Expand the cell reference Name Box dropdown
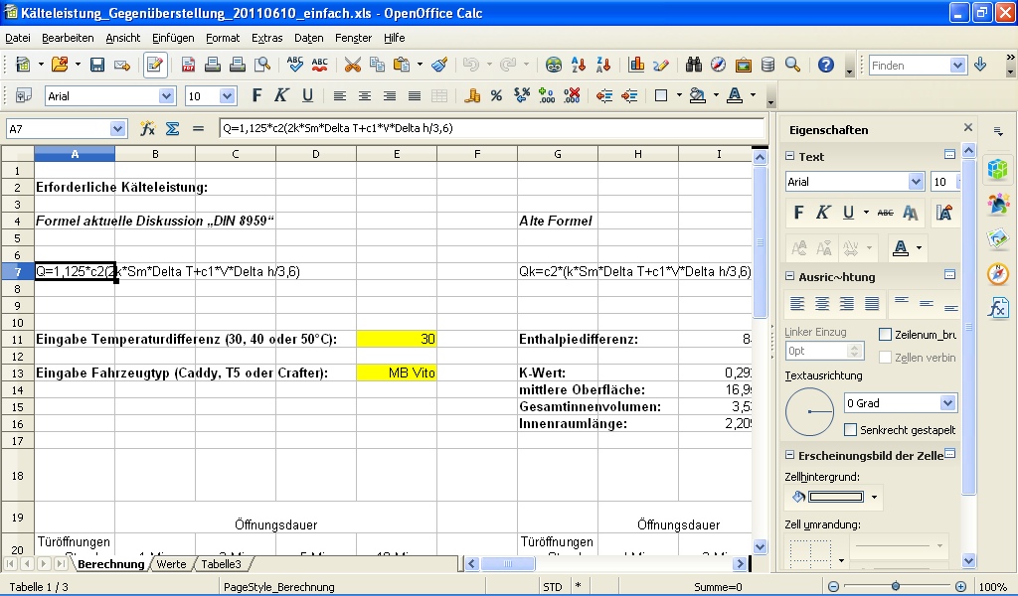Image resolution: width=1018 pixels, height=596 pixels. pos(118,129)
